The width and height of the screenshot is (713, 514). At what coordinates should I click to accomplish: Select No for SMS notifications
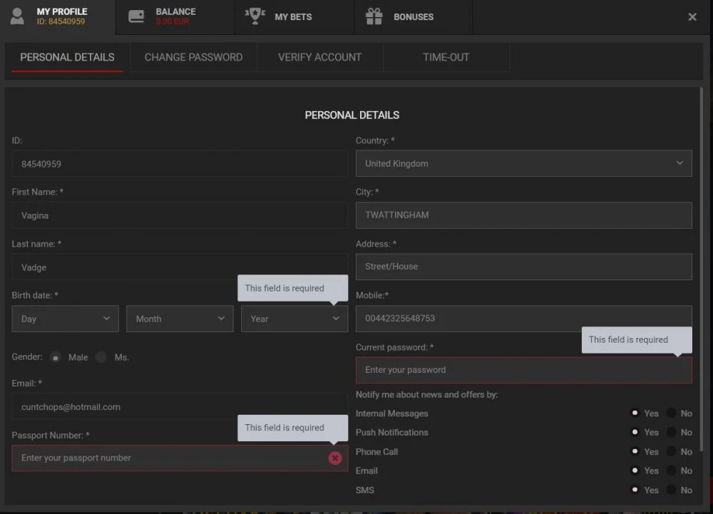tap(671, 490)
